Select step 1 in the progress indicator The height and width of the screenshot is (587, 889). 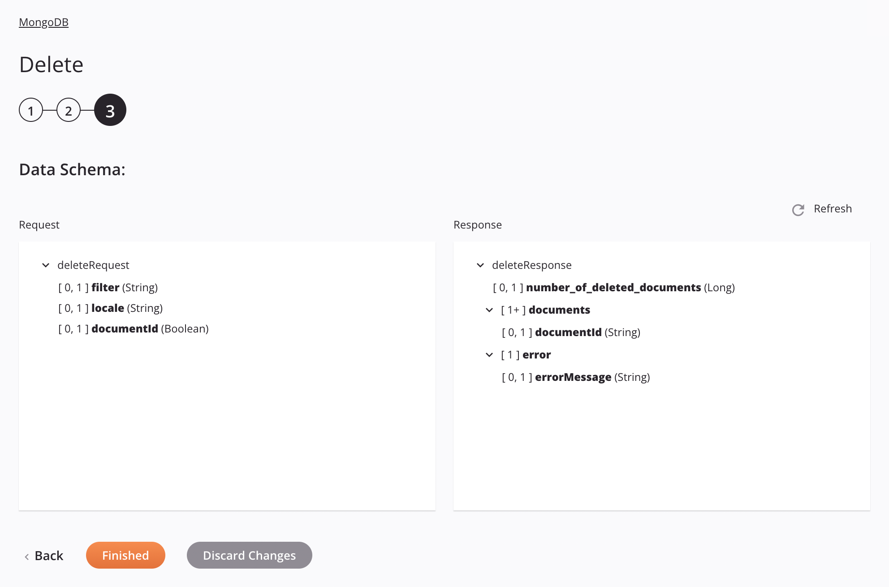point(30,109)
